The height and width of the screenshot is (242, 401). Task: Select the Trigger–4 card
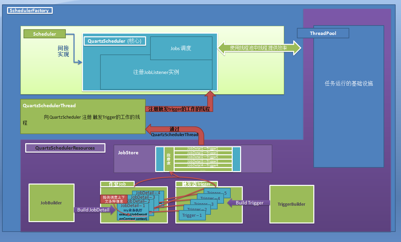[210, 198]
